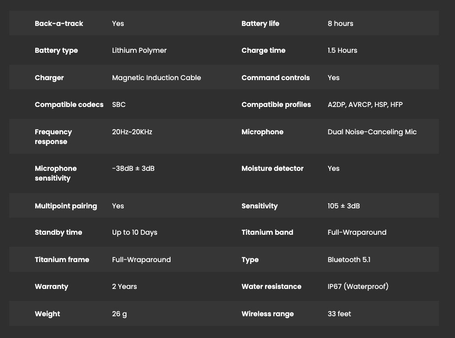The width and height of the screenshot is (455, 338).
Task: Click the 2 Years warranty value
Action: coord(124,287)
